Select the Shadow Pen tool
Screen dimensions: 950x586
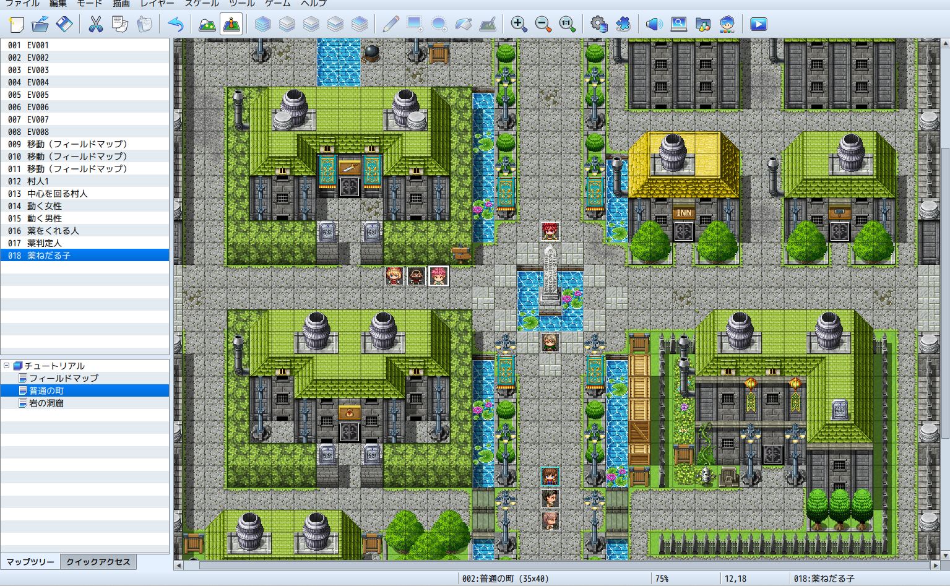[487, 24]
